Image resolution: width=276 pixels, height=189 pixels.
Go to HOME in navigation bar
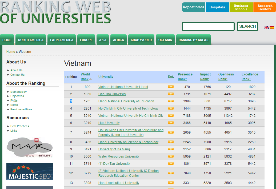tap(7, 40)
